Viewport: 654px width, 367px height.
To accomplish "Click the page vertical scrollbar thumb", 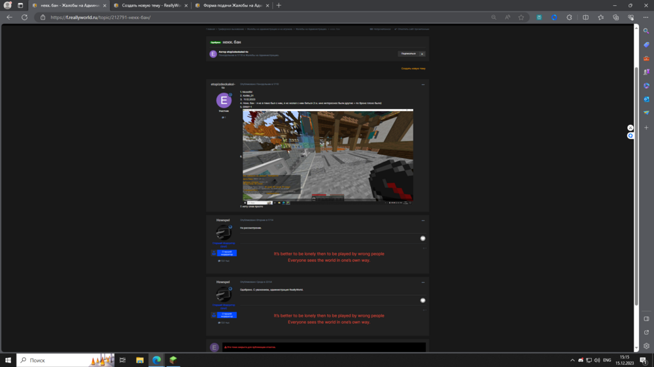I will coord(636,185).
